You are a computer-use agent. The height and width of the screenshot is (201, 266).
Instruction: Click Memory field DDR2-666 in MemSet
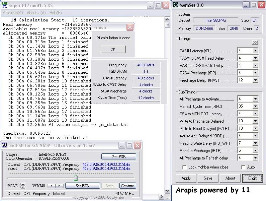(x=204, y=28)
